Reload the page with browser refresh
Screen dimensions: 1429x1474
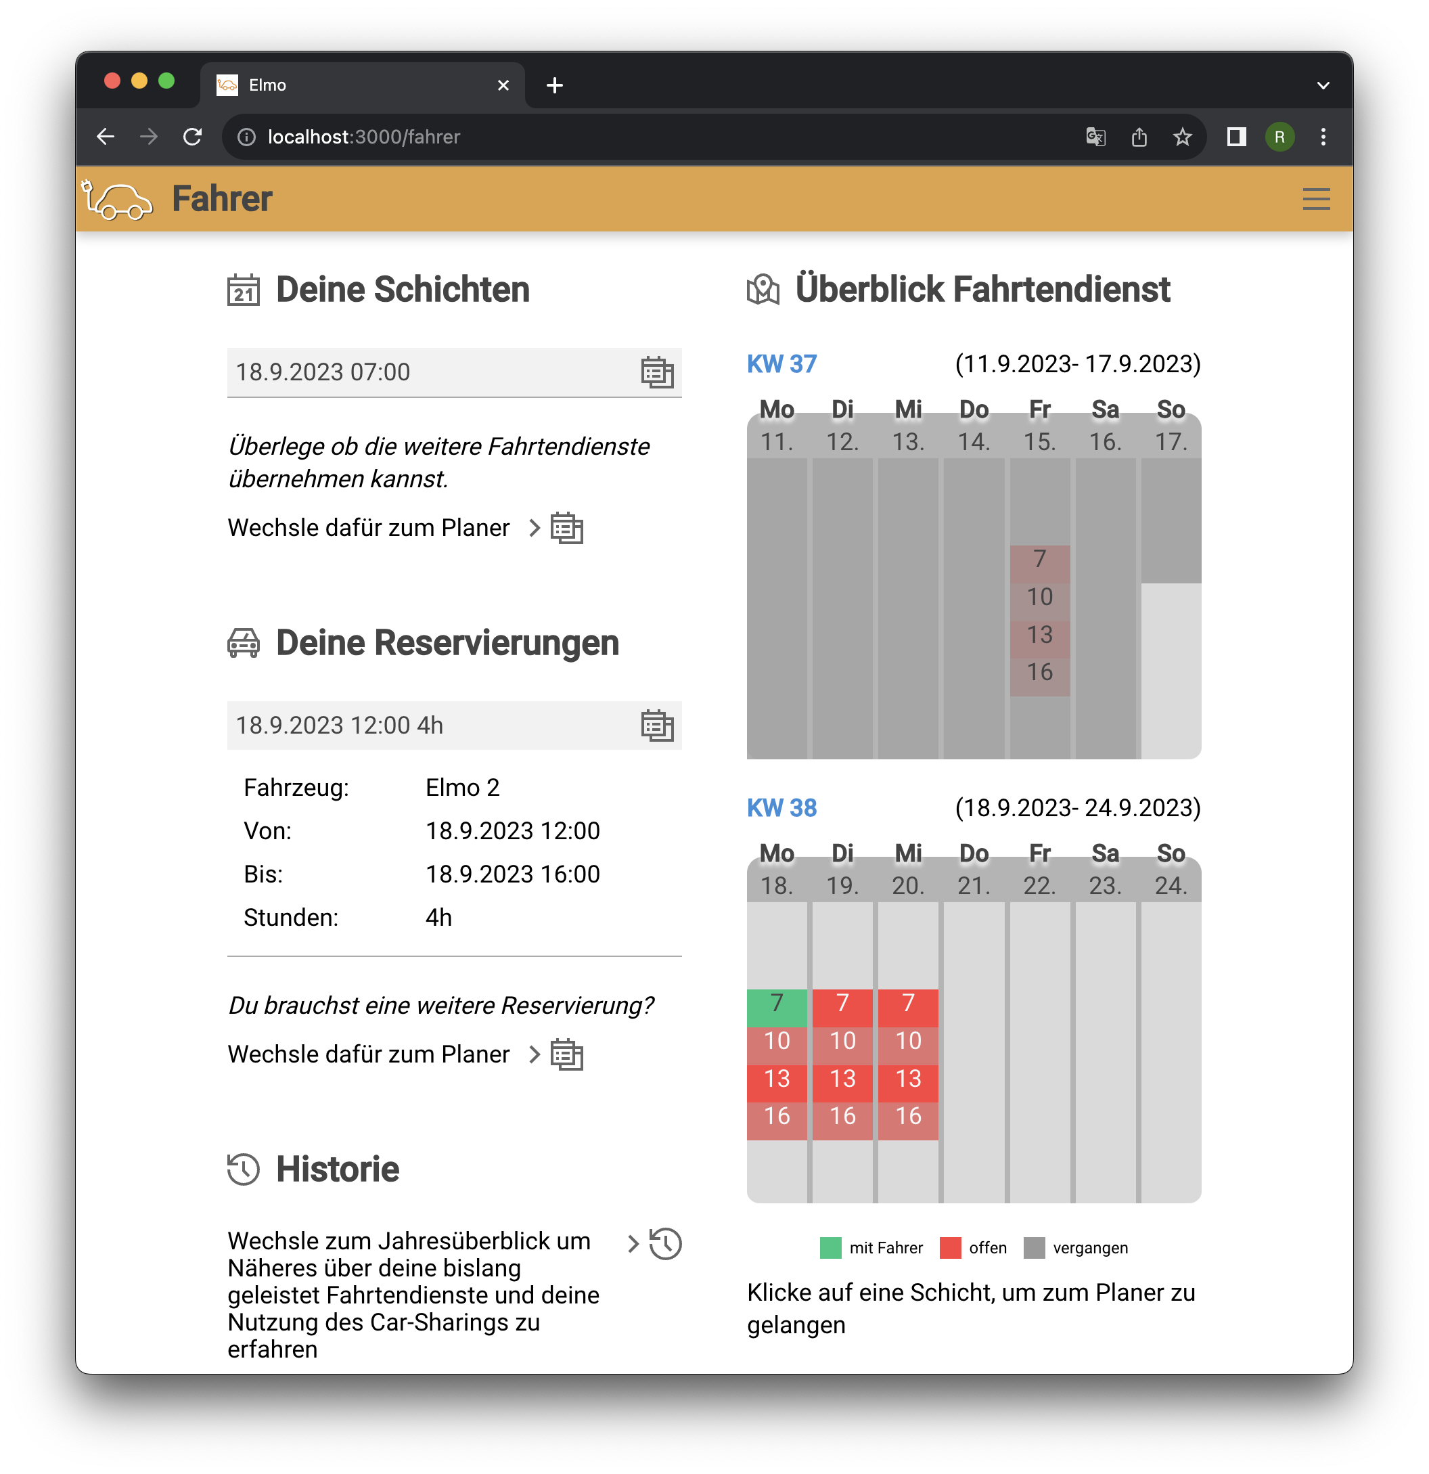tap(194, 137)
